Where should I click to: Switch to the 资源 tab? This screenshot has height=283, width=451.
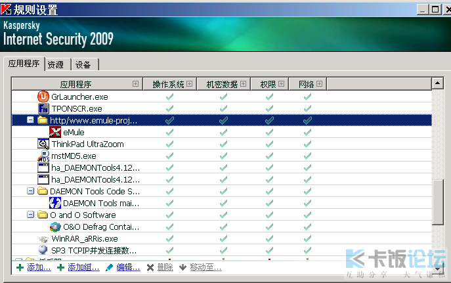click(58, 64)
